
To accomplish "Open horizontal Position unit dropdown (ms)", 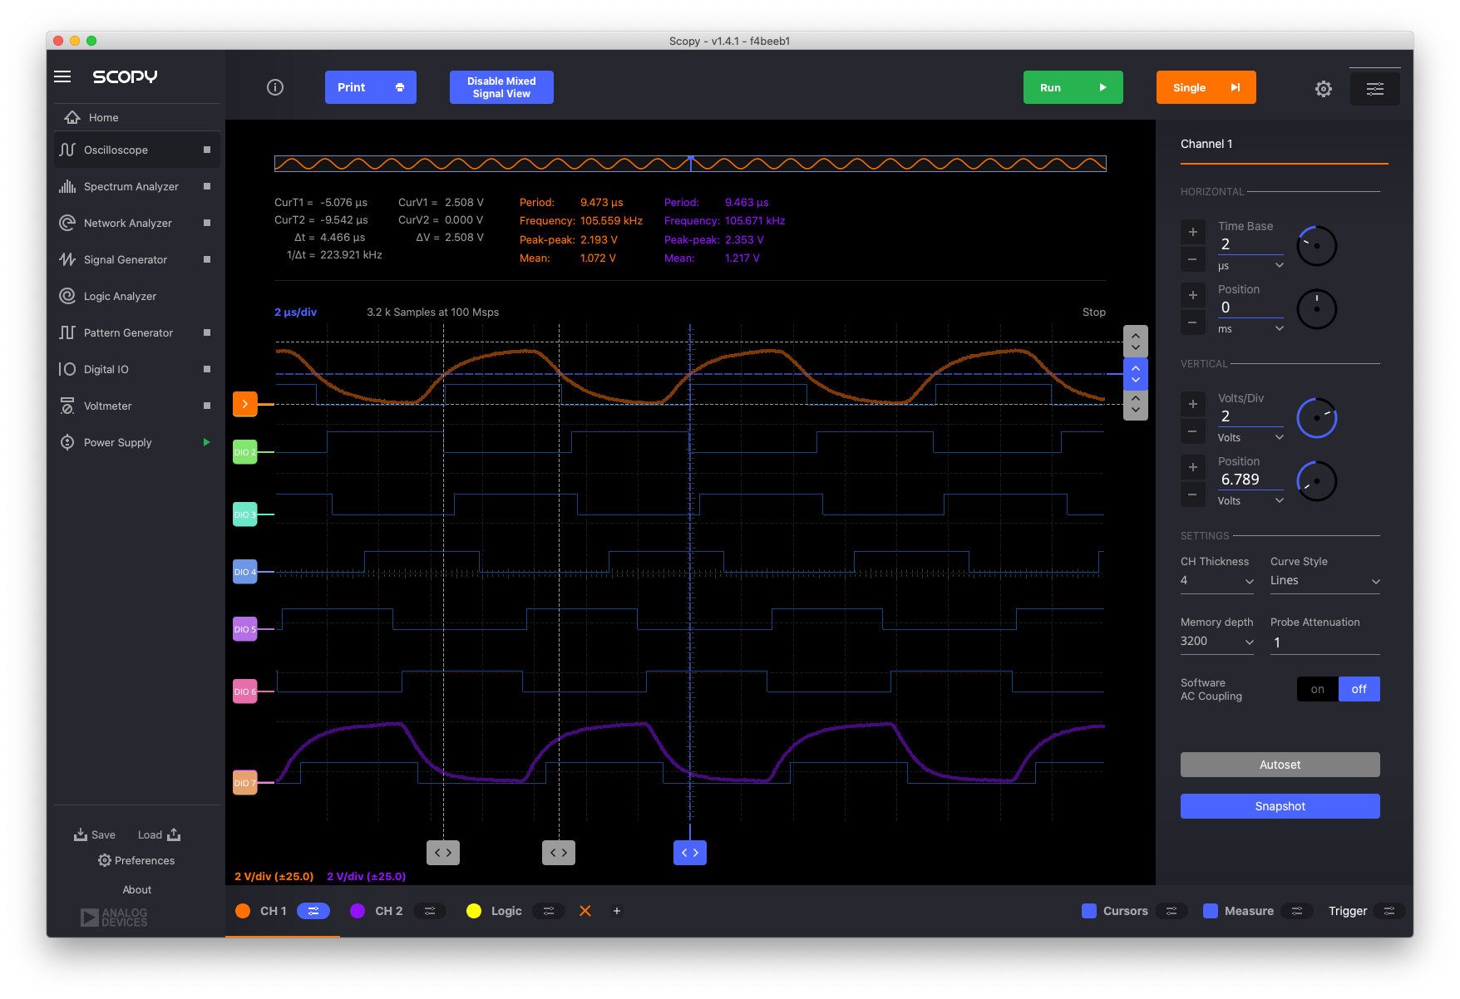I will [x=1250, y=329].
